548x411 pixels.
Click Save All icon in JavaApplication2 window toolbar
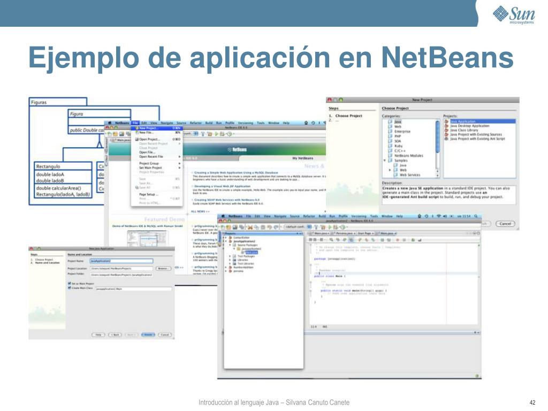[x=241, y=227]
